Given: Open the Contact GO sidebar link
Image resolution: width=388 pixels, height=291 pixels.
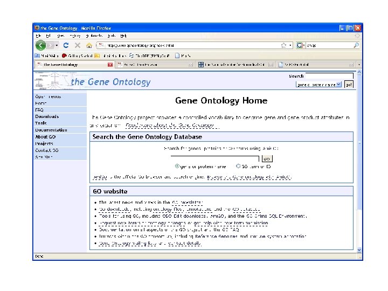Looking at the screenshot, I should [x=47, y=150].
